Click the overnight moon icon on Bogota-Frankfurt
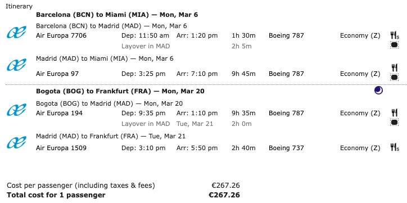 point(378,91)
